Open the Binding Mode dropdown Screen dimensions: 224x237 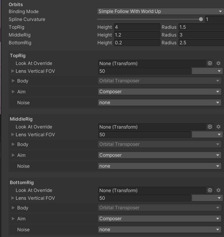click(x=160, y=12)
